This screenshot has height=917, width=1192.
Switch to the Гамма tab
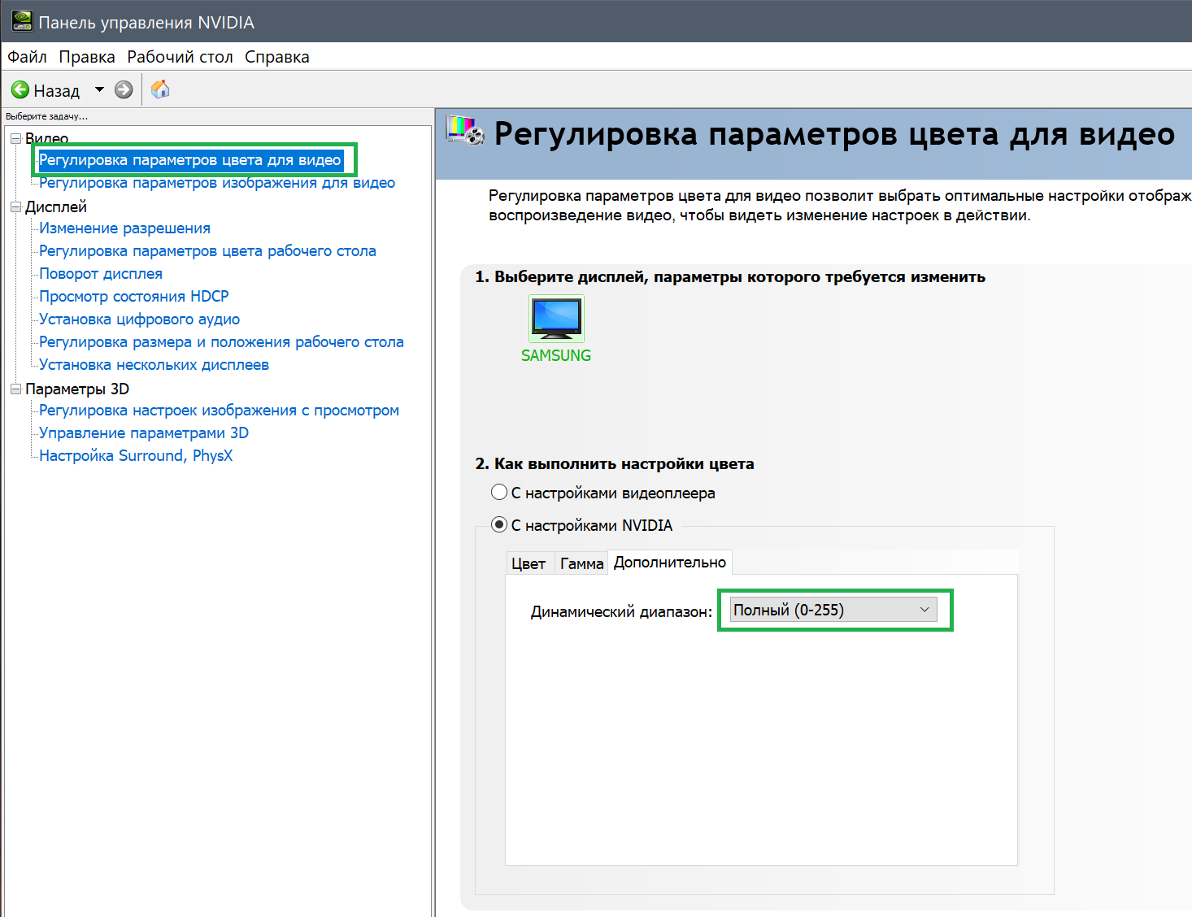tap(582, 563)
